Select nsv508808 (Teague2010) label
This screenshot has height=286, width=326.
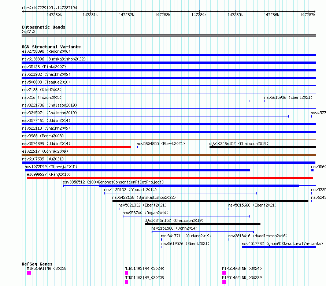click(x=46, y=82)
